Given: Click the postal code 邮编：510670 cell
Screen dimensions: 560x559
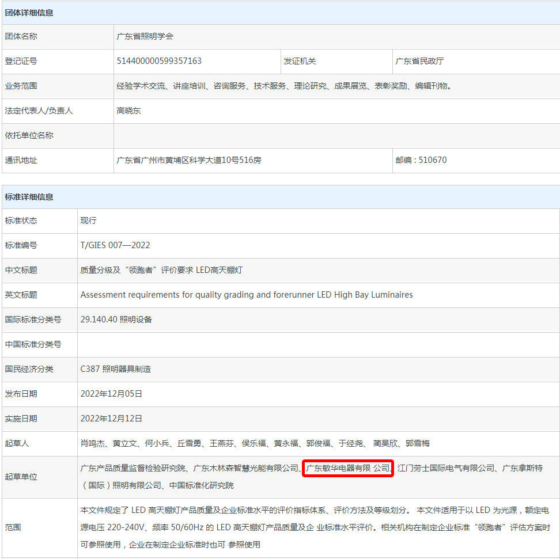Looking at the screenshot, I should pyautogui.click(x=421, y=160).
